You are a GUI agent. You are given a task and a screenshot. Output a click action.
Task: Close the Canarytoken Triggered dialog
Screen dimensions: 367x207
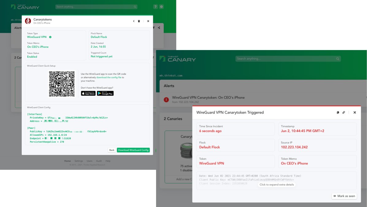pos(355,112)
